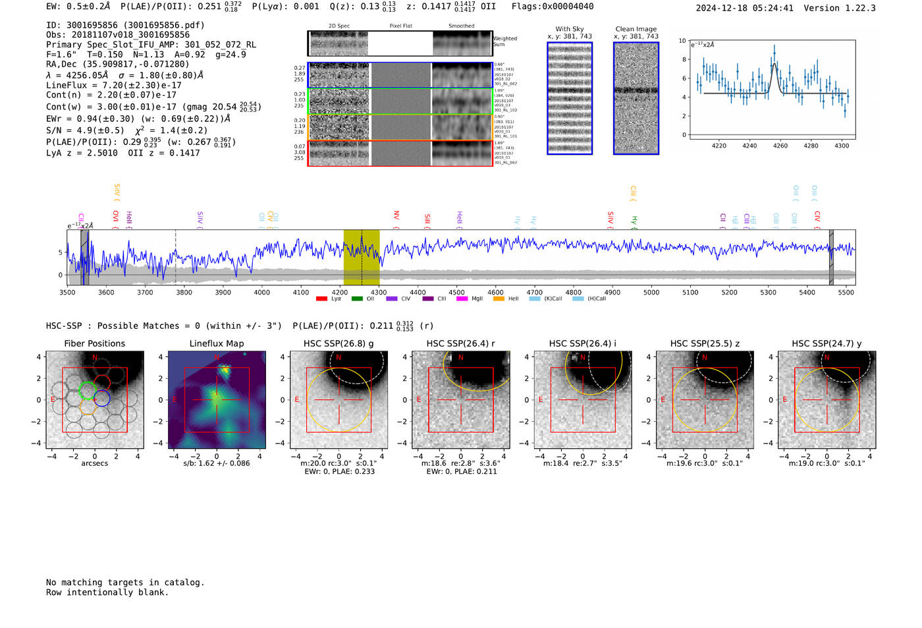Image resolution: width=922 pixels, height=628 pixels.
Task: Click the red Lyα legend swatch
Action: point(321,299)
